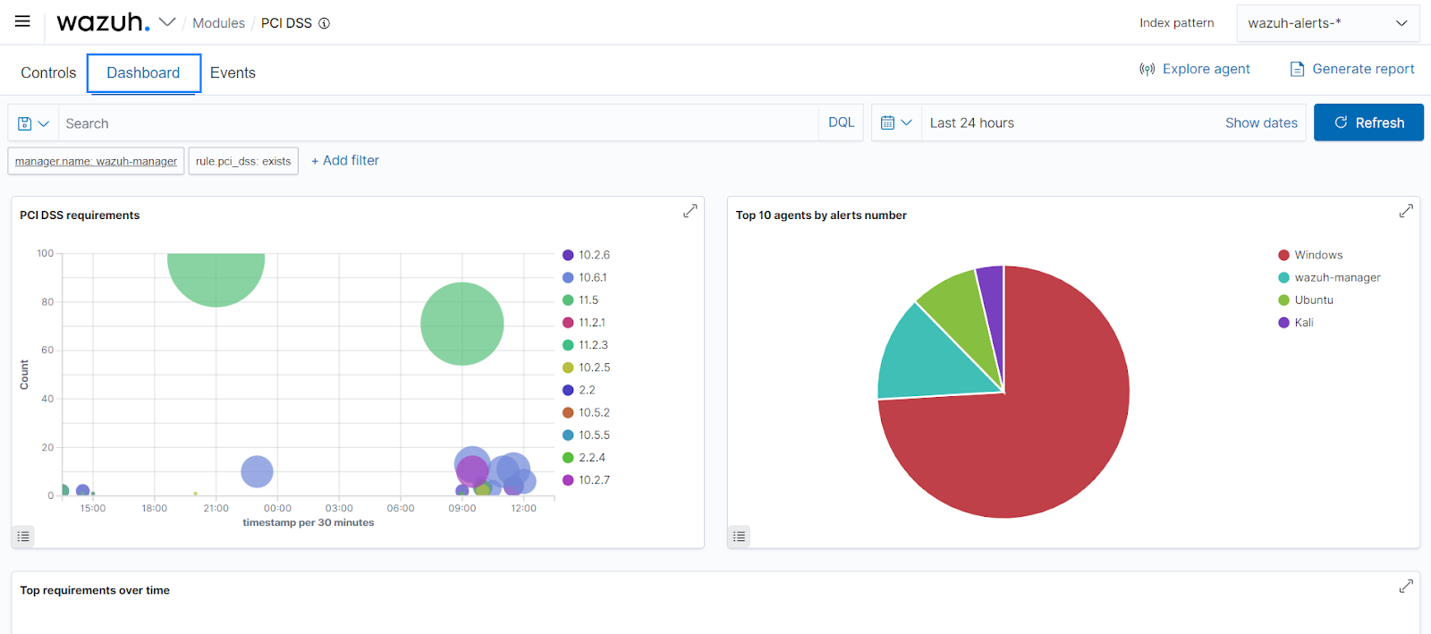Click the PCI DSS breadcrumb
Image resolution: width=1431 pixels, height=634 pixels.
tap(286, 23)
